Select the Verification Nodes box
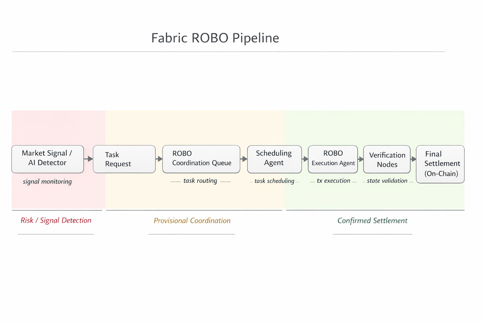 coord(387,159)
